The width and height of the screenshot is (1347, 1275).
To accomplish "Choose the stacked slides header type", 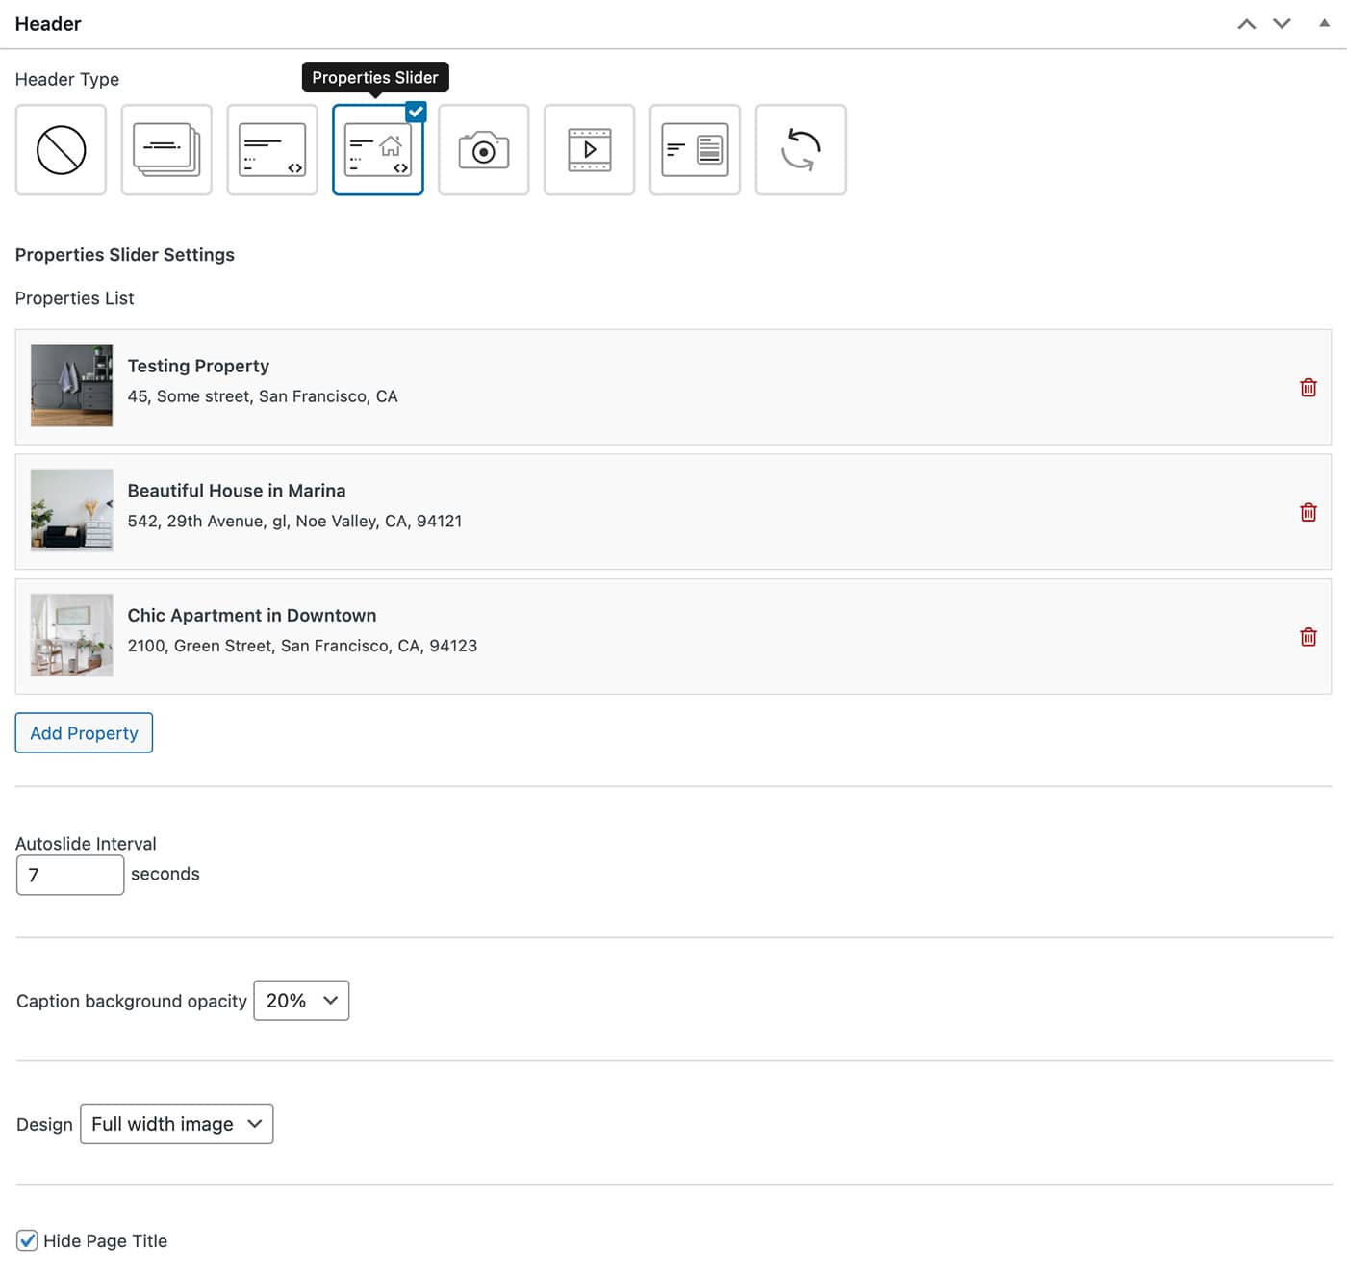I will coord(166,150).
